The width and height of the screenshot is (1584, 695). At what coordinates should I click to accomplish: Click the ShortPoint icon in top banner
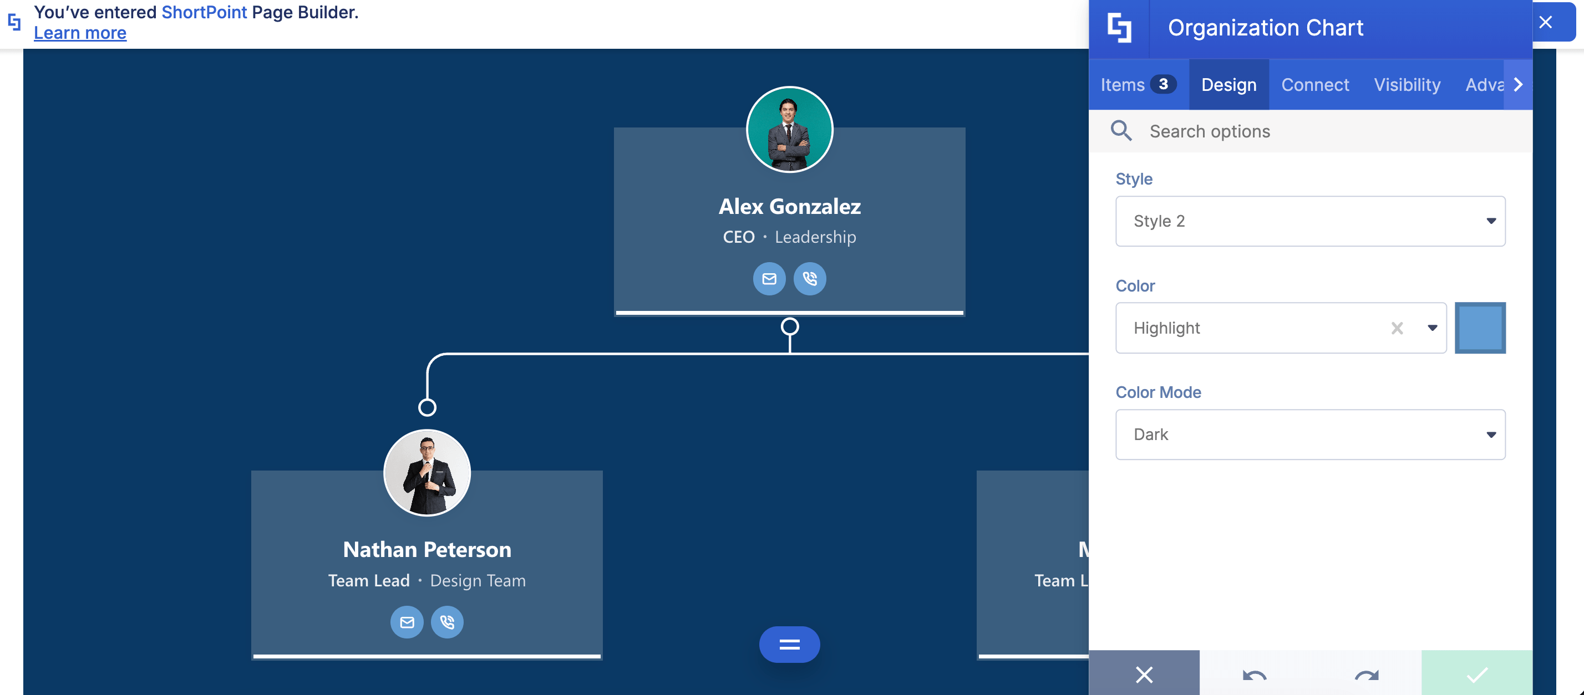(x=14, y=22)
